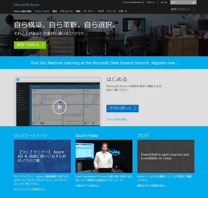The width and height of the screenshot is (208, 198).
Task: Click the back arrow icon on video frame
Action: coord(18,80)
